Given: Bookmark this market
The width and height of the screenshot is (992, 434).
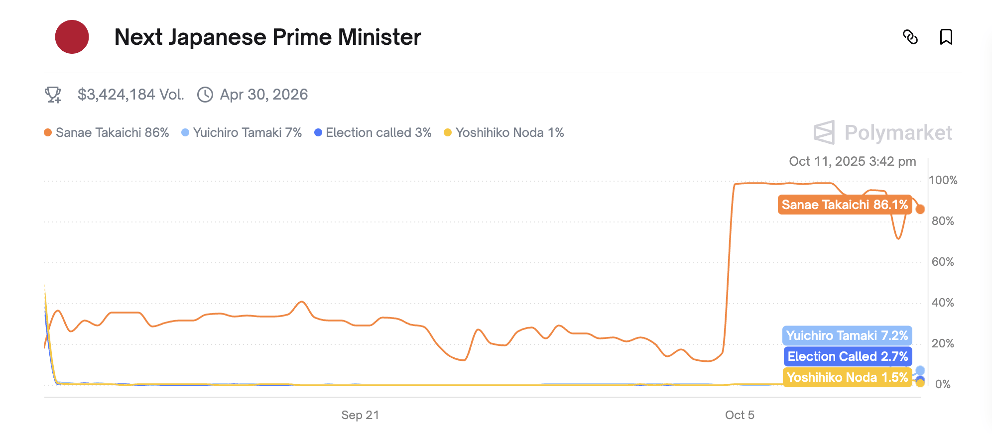Looking at the screenshot, I should (946, 37).
